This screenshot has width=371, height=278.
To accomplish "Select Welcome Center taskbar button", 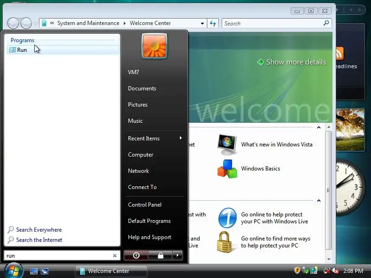I will pyautogui.click(x=111, y=271).
